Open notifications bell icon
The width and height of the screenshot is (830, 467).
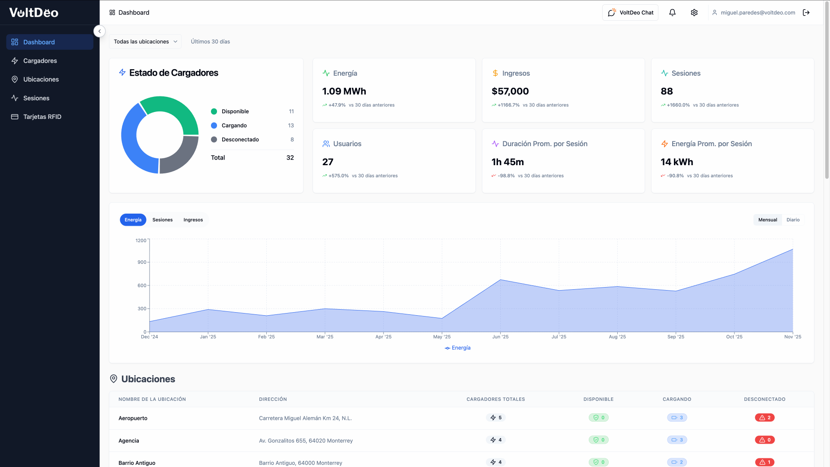point(672,13)
